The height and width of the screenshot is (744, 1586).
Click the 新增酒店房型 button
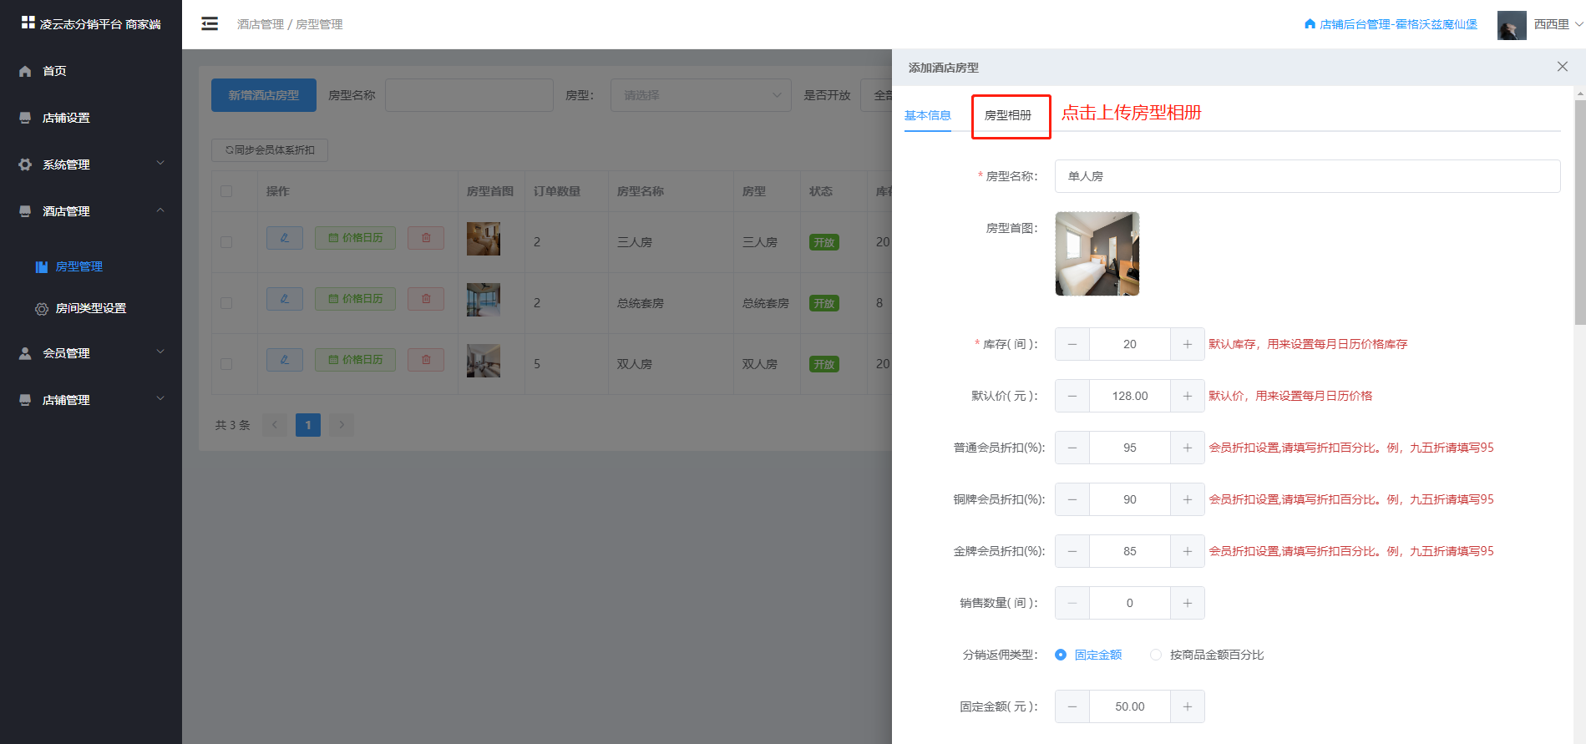point(264,95)
